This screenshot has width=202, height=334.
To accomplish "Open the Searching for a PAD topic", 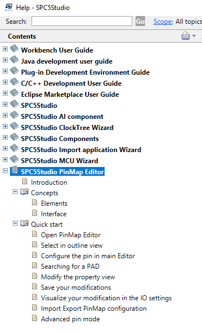I will point(70,267).
